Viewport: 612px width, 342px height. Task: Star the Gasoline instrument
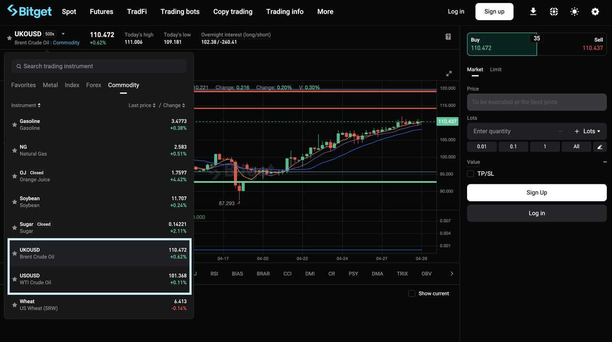pos(14,125)
